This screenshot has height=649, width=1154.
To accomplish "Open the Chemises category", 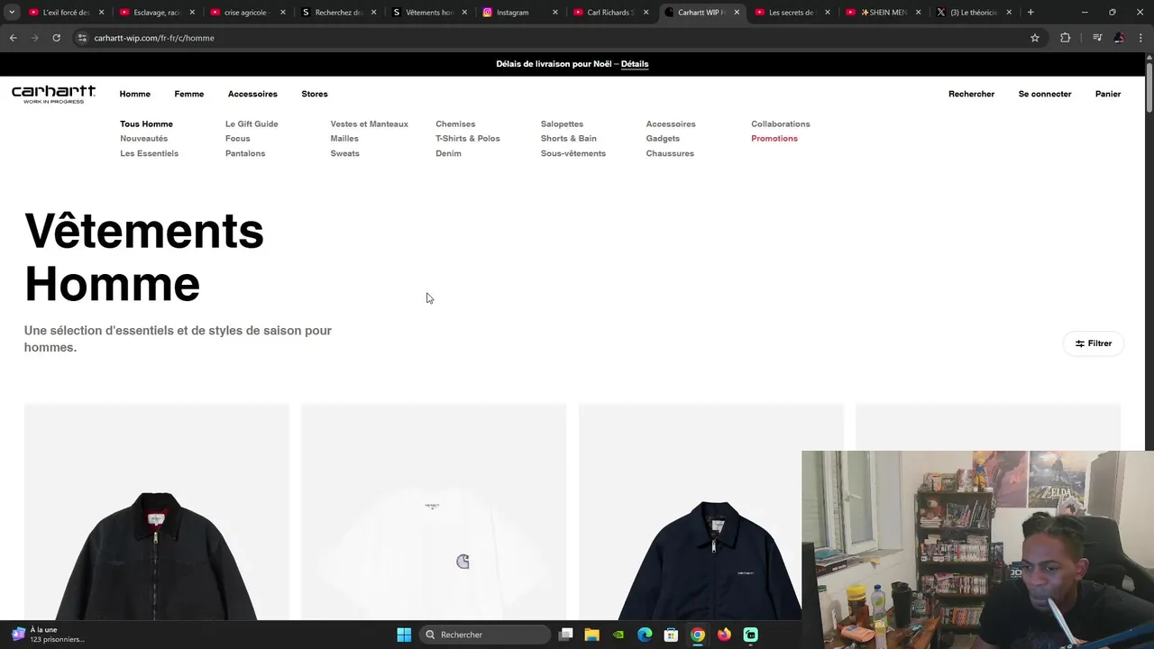I will (x=455, y=124).
